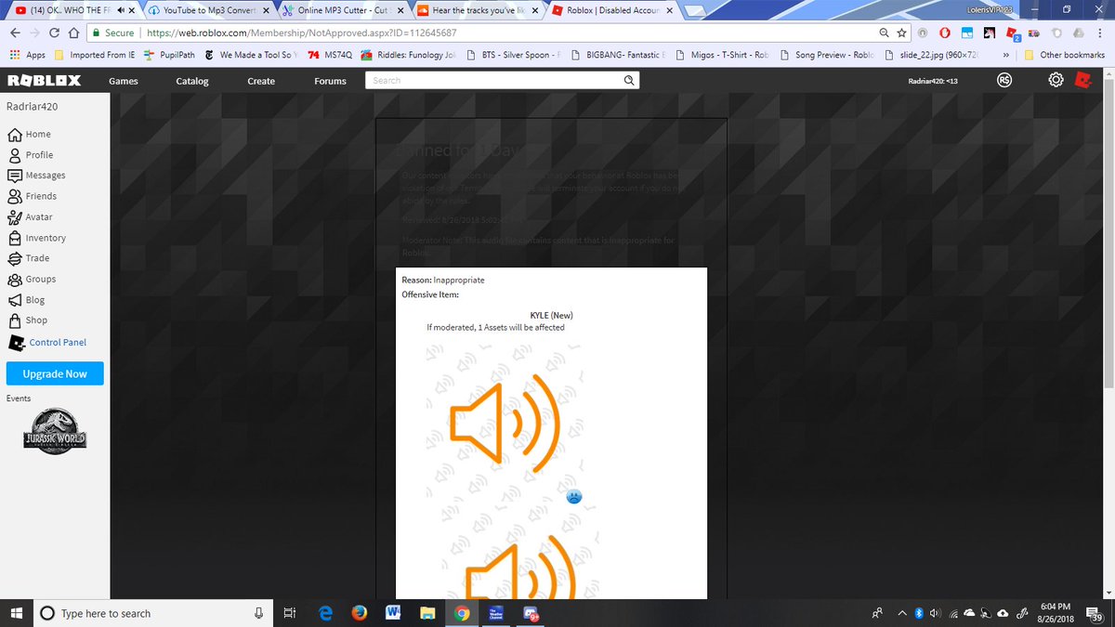This screenshot has height=627, width=1115.
Task: Switch to the Online MP3 Cutter tab
Action: click(x=343, y=10)
